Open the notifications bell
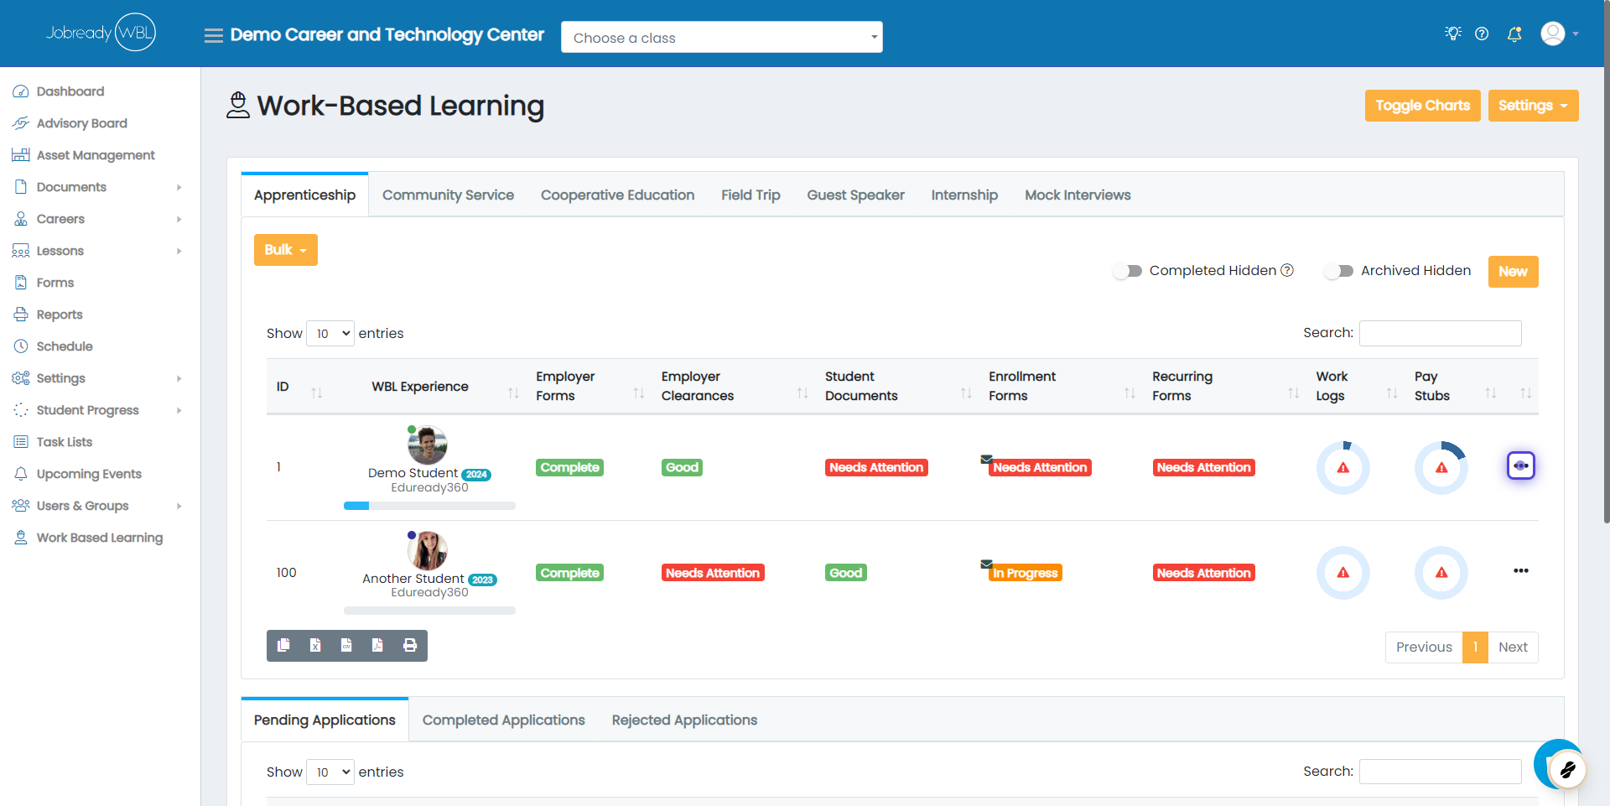1610x806 pixels. coord(1514,34)
